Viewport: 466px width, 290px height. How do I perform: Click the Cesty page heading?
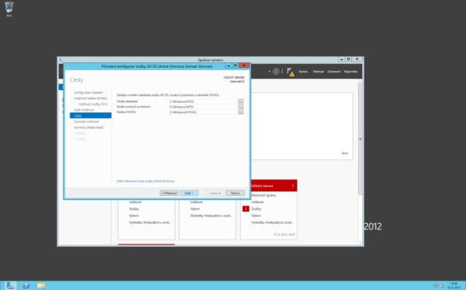(77, 80)
